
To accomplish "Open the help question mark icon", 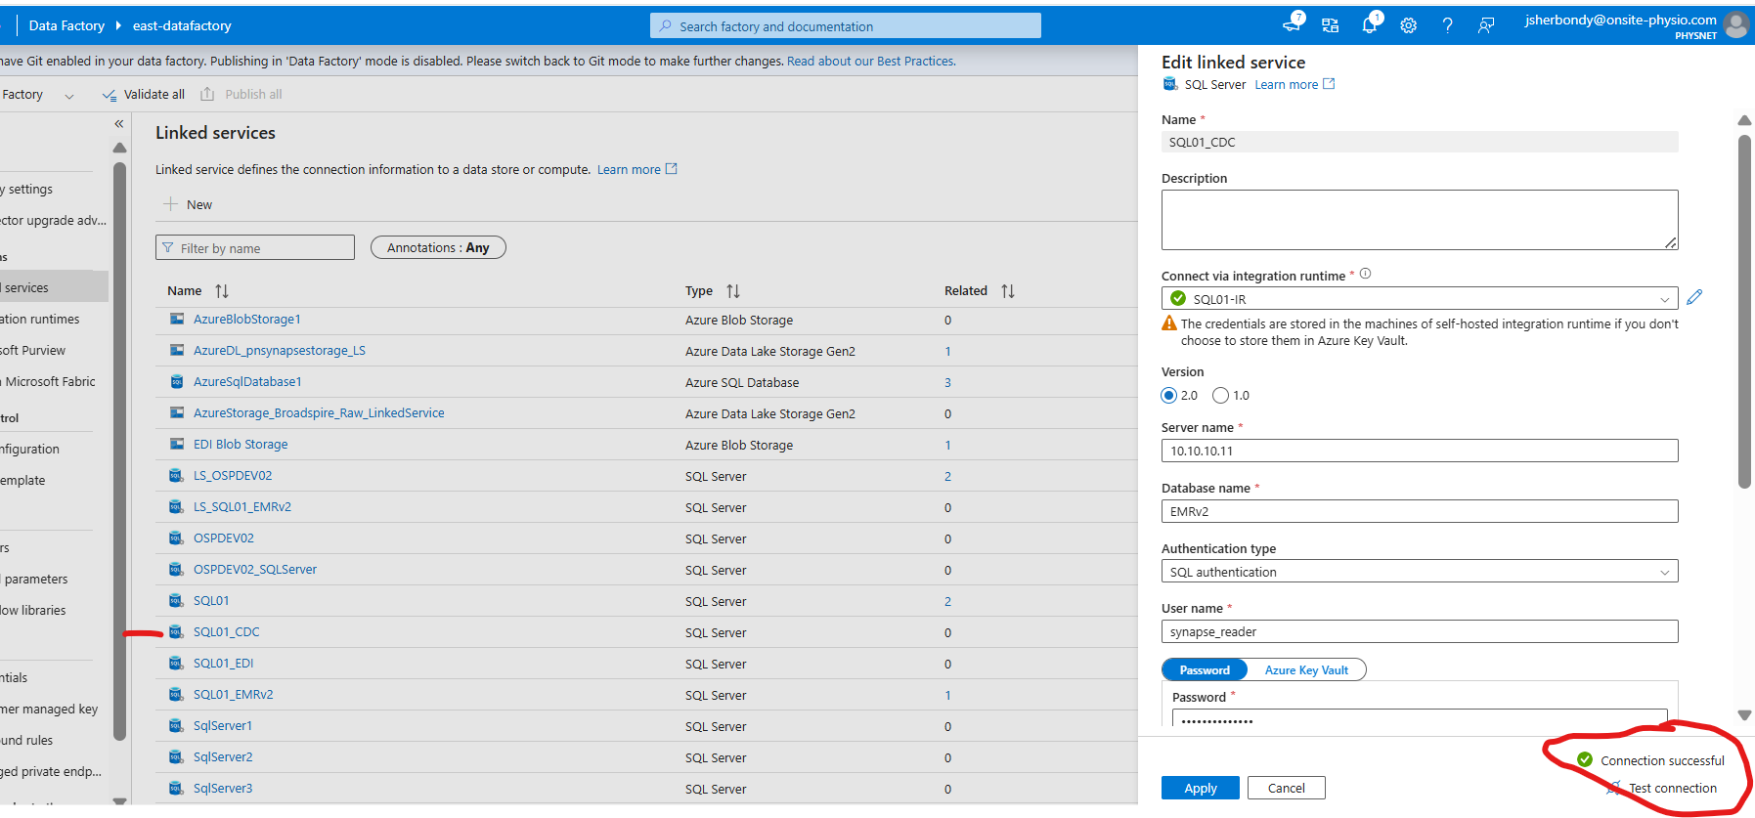I will point(1447,25).
